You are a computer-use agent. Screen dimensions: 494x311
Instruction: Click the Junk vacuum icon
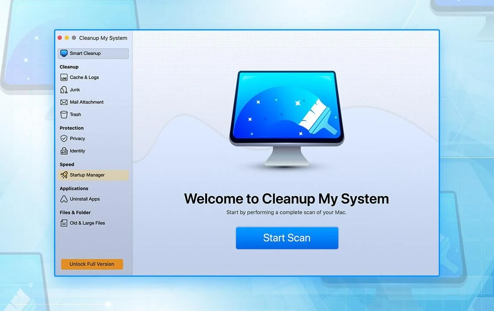pos(64,90)
